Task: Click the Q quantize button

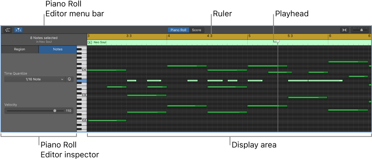Action: pyautogui.click(x=69, y=79)
